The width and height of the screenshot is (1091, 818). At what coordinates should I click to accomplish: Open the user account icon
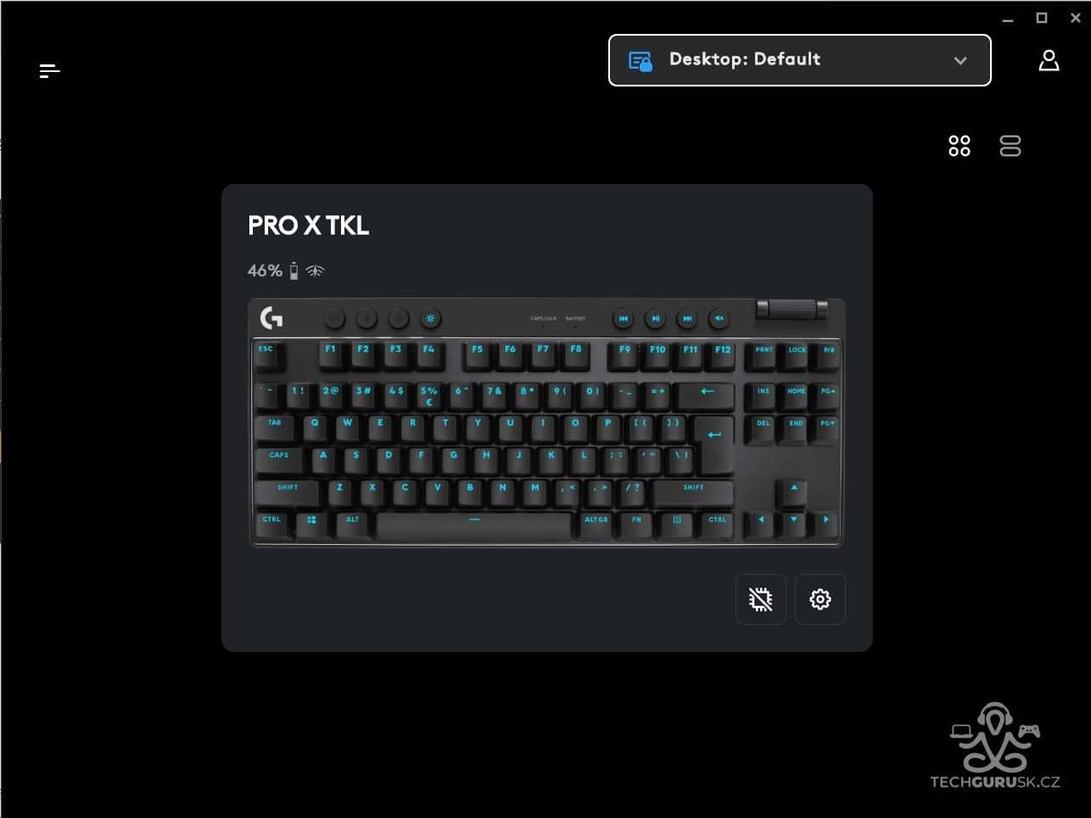coord(1049,60)
